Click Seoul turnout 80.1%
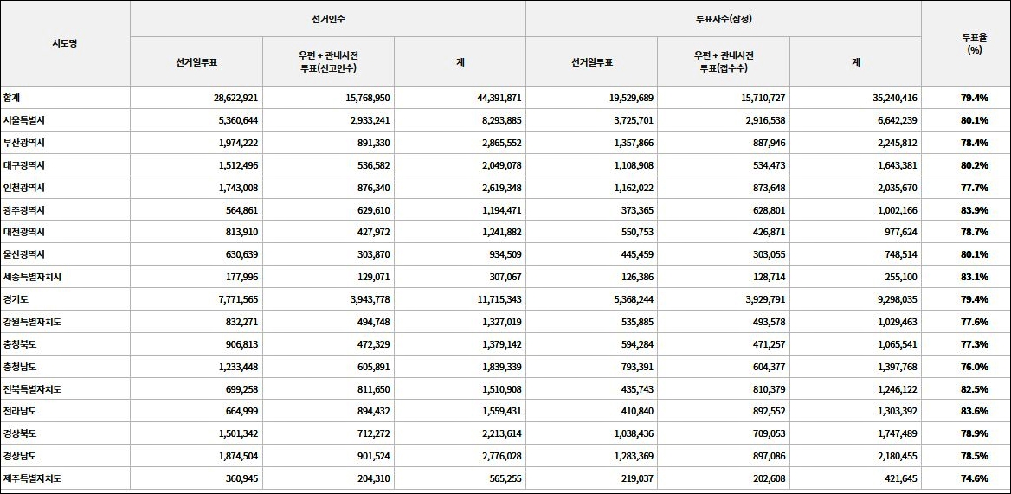Screen dimensions: 1011x494 (x=975, y=120)
